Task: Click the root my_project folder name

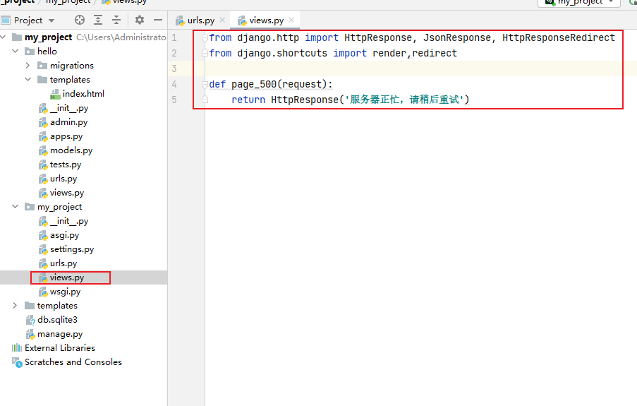Action: [49, 37]
